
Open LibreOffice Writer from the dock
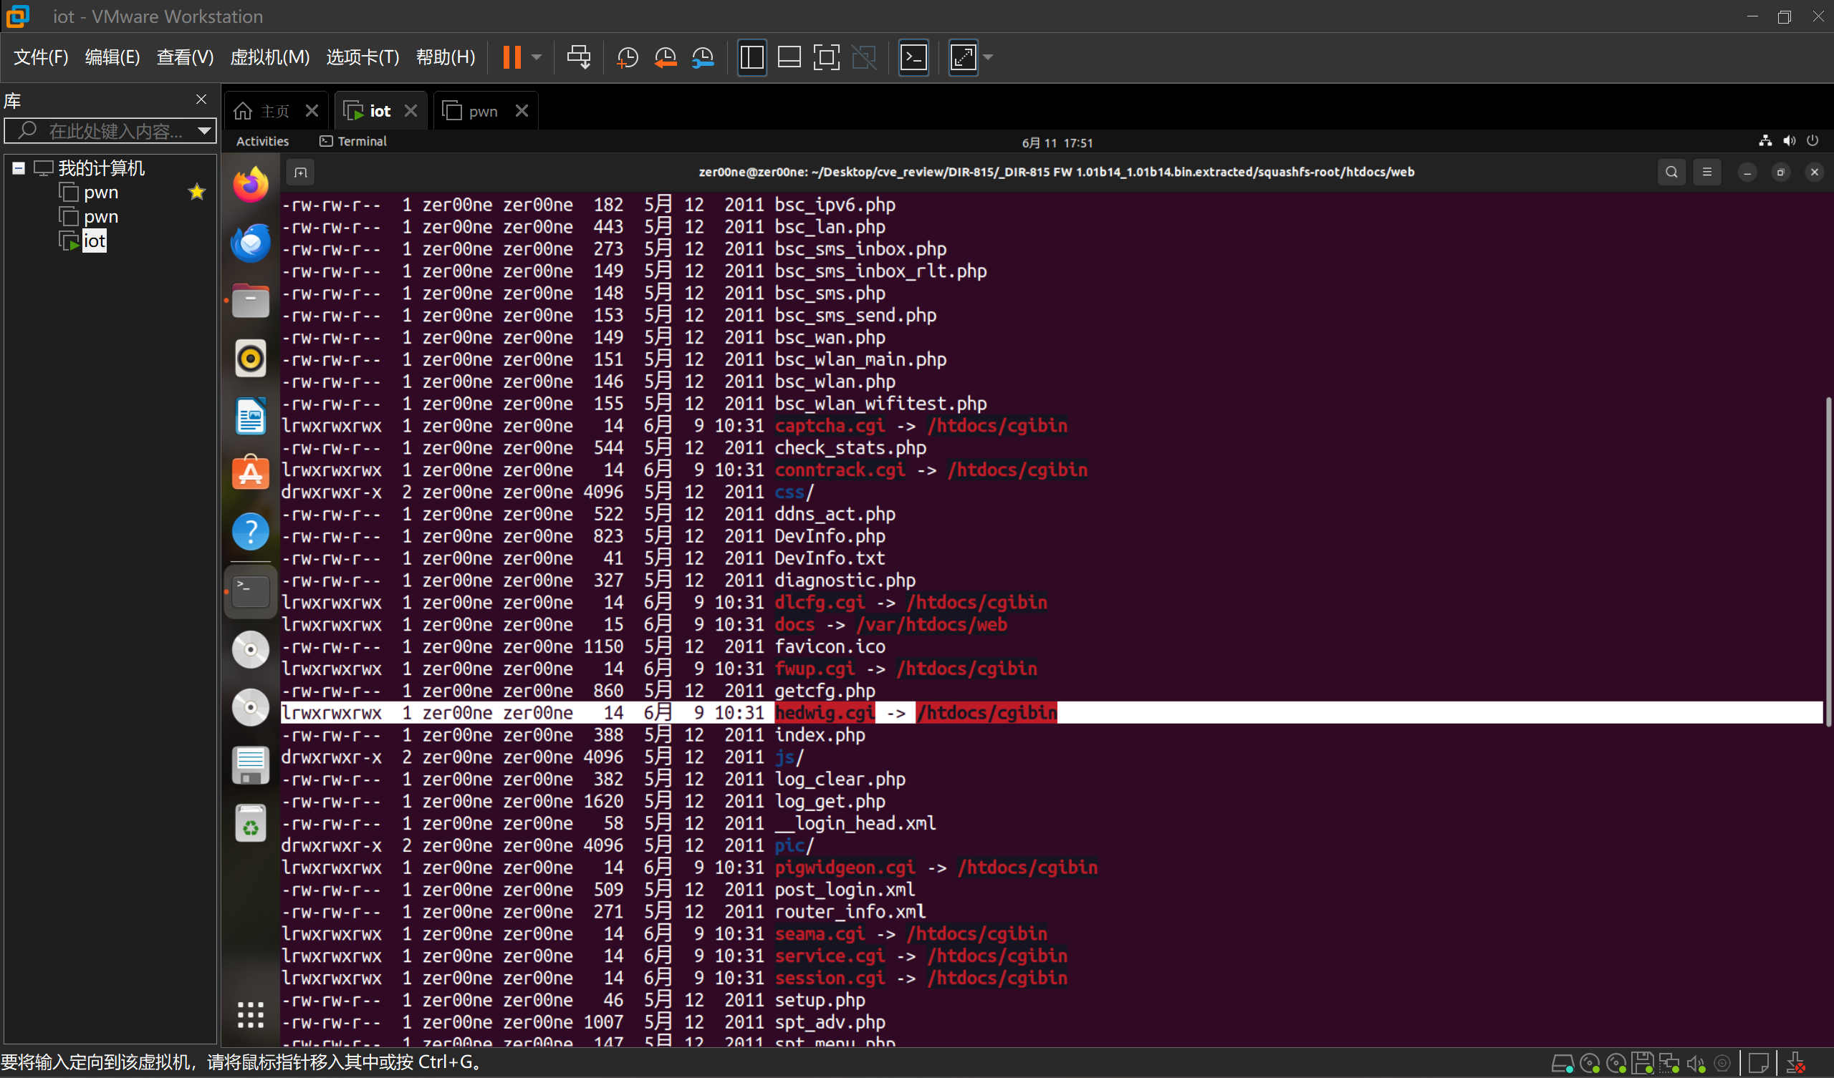click(250, 417)
